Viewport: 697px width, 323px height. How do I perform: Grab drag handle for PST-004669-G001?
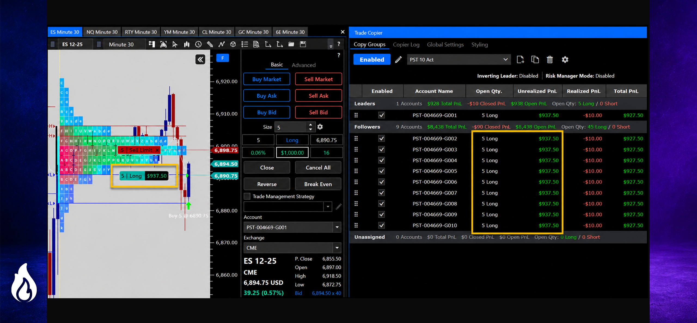click(x=356, y=115)
